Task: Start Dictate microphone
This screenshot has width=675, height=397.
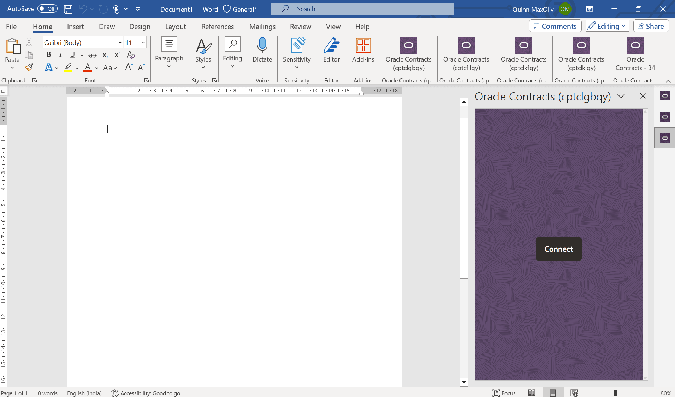Action: [x=262, y=50]
